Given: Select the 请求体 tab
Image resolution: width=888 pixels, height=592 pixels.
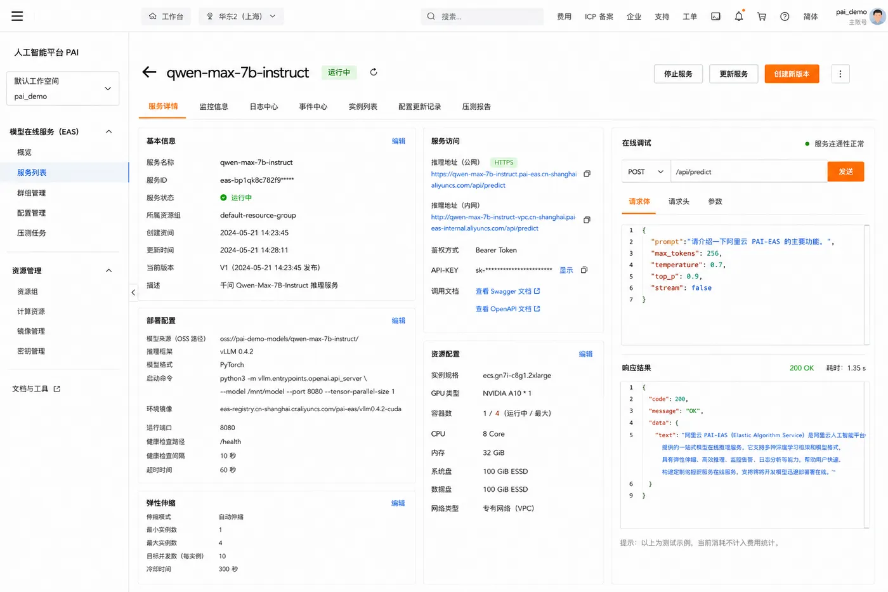Looking at the screenshot, I should (639, 201).
